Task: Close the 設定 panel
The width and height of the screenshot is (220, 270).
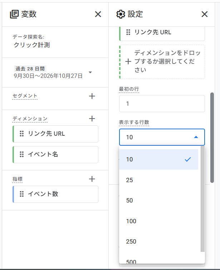Action: [x=205, y=14]
